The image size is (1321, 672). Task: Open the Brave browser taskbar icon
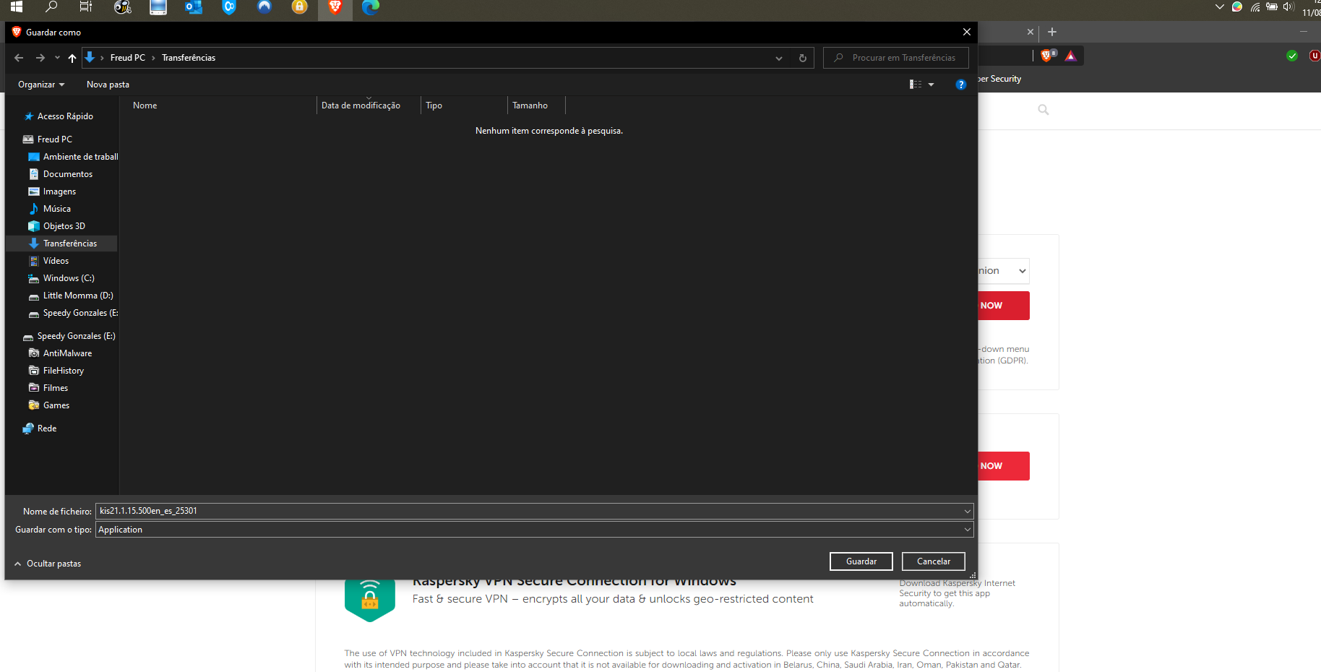(x=335, y=7)
